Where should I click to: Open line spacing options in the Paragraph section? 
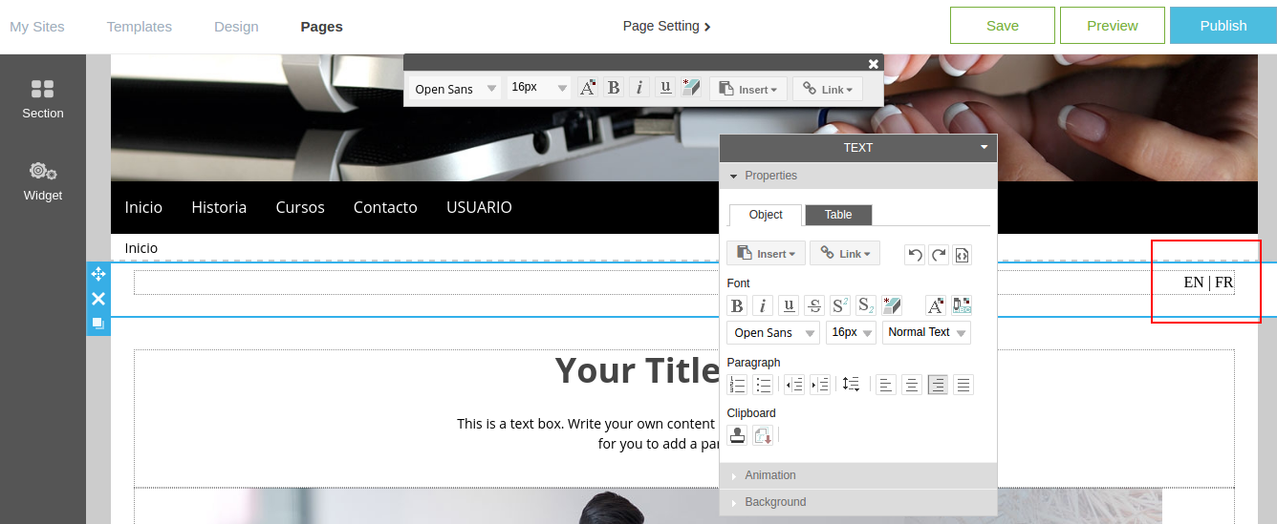click(850, 385)
